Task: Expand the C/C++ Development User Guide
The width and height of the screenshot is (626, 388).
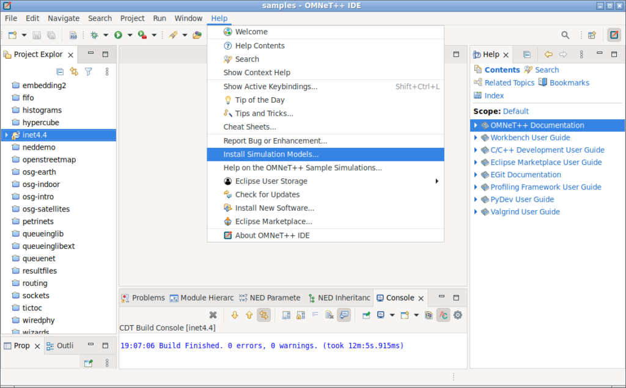Action: (x=476, y=150)
